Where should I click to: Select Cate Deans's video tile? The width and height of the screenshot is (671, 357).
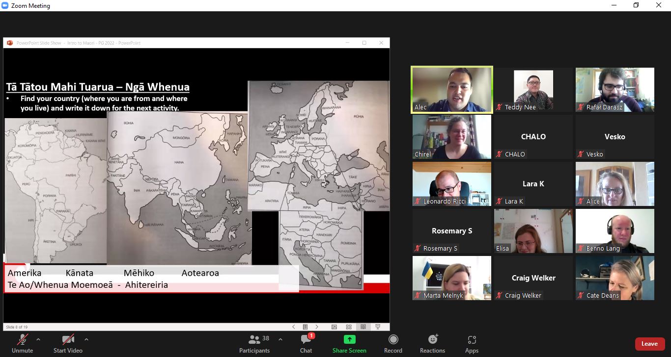click(615, 278)
